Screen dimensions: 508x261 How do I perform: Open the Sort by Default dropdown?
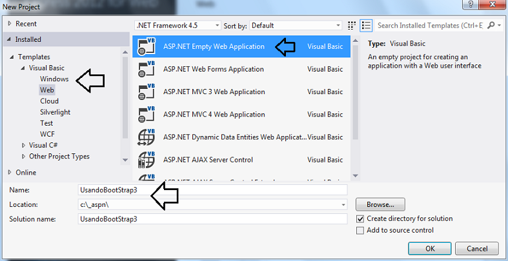point(296,25)
